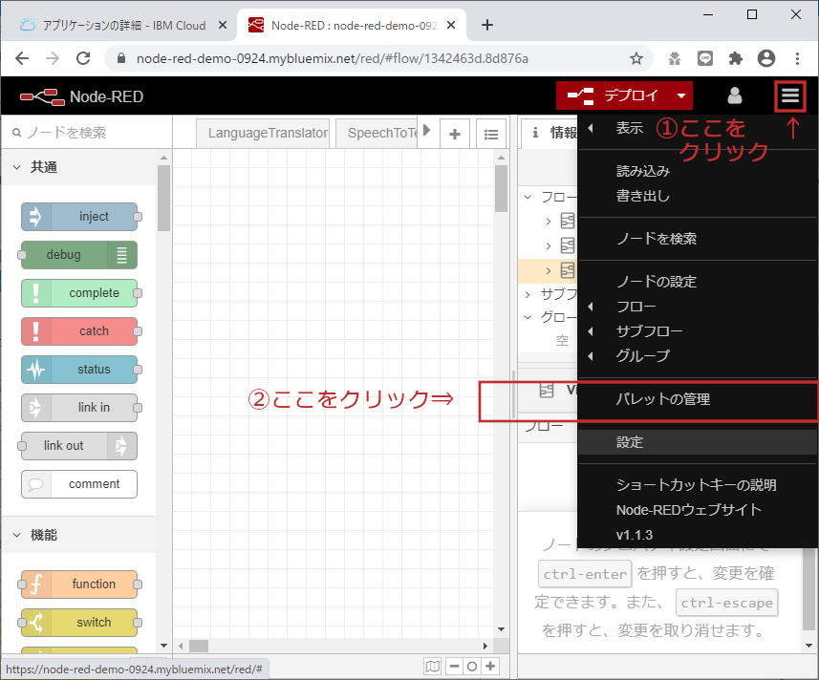Click the switch node in the palette

(x=80, y=622)
